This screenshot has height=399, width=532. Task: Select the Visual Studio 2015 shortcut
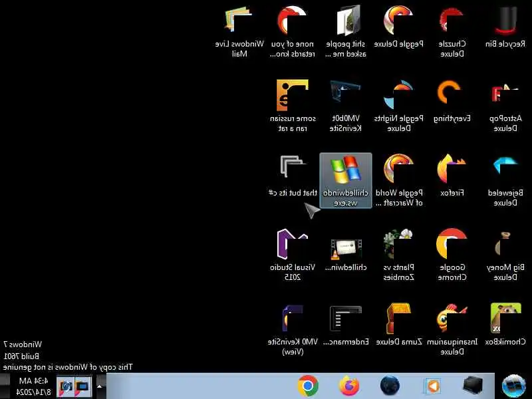point(293,255)
